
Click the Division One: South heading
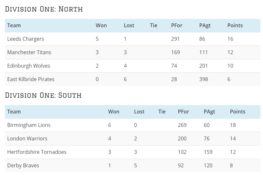click(x=43, y=95)
